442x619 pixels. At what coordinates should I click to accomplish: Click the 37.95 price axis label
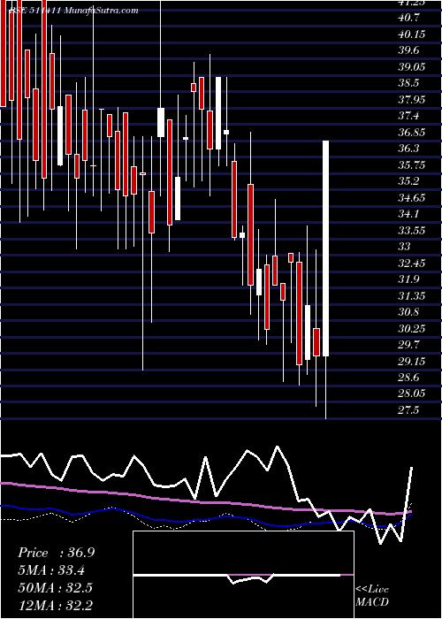tap(412, 99)
